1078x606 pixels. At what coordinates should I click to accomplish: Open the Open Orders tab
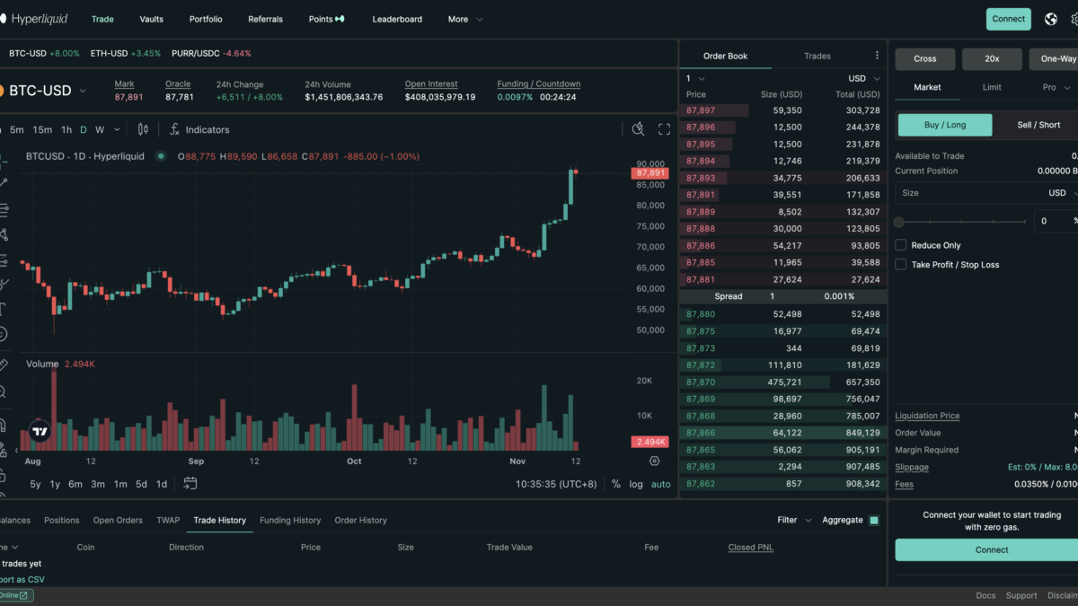click(x=118, y=520)
